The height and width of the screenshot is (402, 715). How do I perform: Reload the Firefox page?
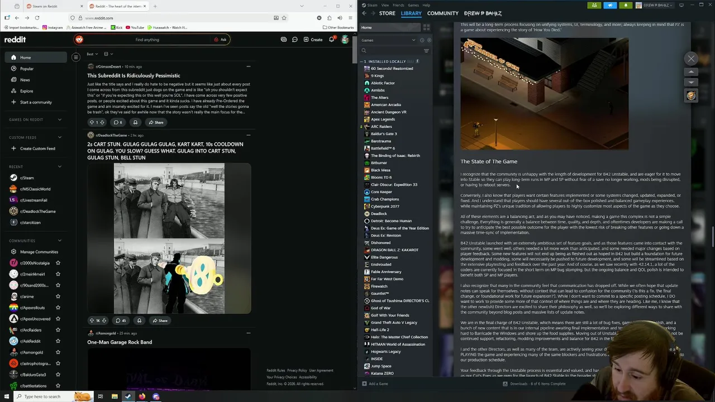click(x=37, y=18)
